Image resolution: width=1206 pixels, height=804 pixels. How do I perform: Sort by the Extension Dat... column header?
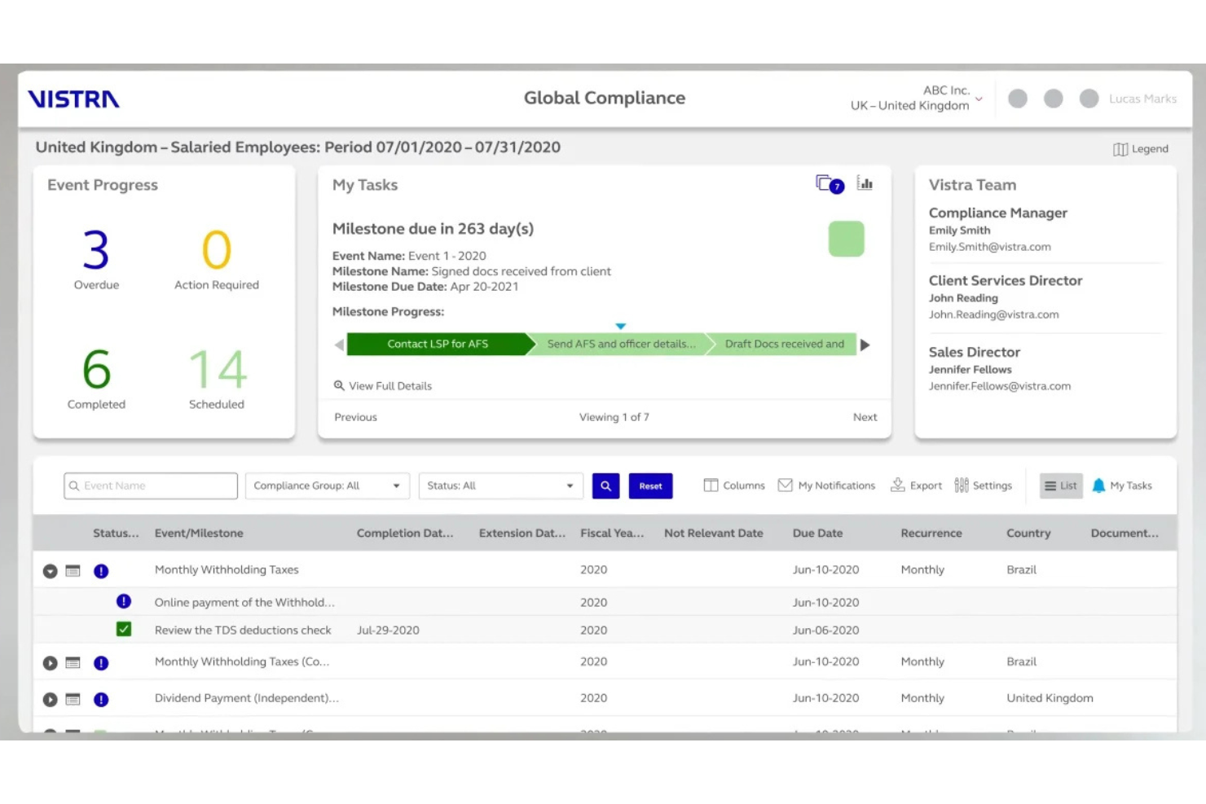522,533
